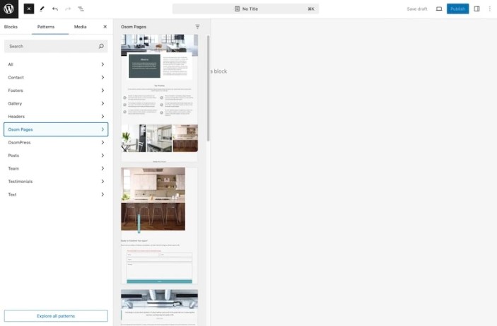
Task: Switch to the Blocks tab
Action: pyautogui.click(x=11, y=27)
